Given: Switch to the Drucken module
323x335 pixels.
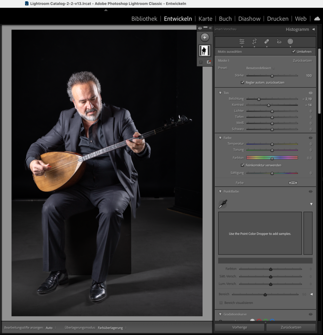Looking at the screenshot, I should click(278, 19).
